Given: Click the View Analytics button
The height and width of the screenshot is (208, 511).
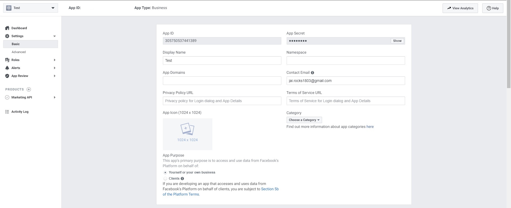Looking at the screenshot, I should click(x=460, y=8).
